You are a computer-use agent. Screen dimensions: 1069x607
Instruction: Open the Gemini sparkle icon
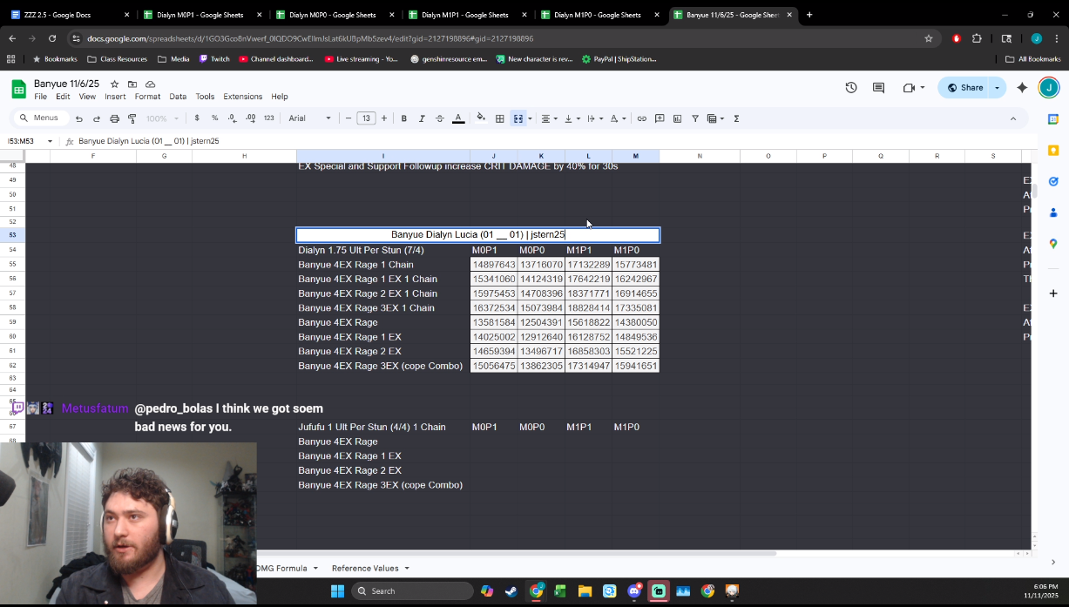[x=1022, y=87]
